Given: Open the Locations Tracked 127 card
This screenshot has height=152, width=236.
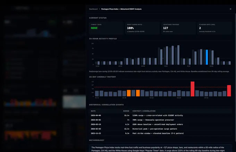Looking at the screenshot, I should [x=178, y=28].
